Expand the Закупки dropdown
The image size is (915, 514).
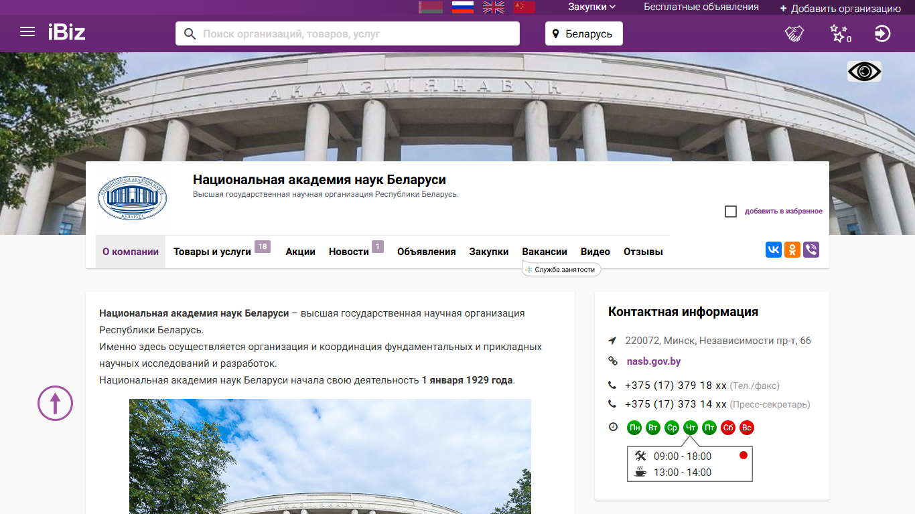(592, 7)
